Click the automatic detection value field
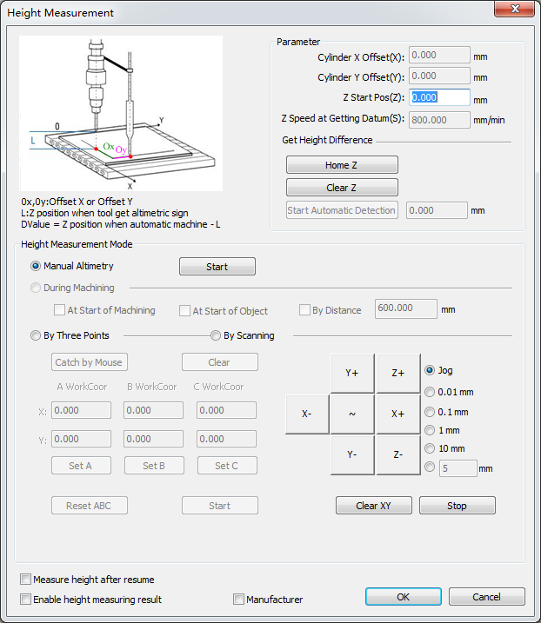The width and height of the screenshot is (541, 623). tap(437, 210)
